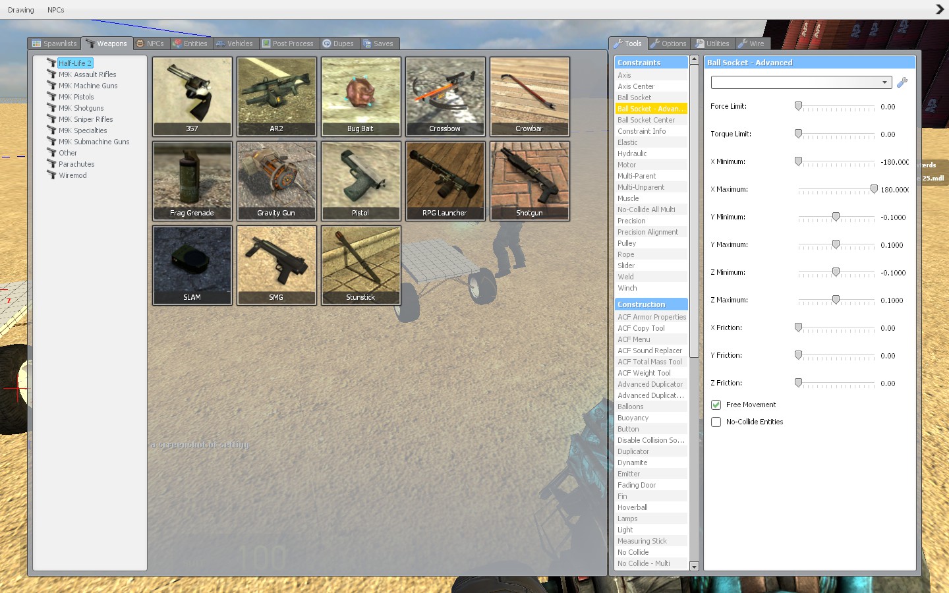Image resolution: width=949 pixels, height=593 pixels.
Task: Spawn the SMG weapon
Action: tap(276, 265)
